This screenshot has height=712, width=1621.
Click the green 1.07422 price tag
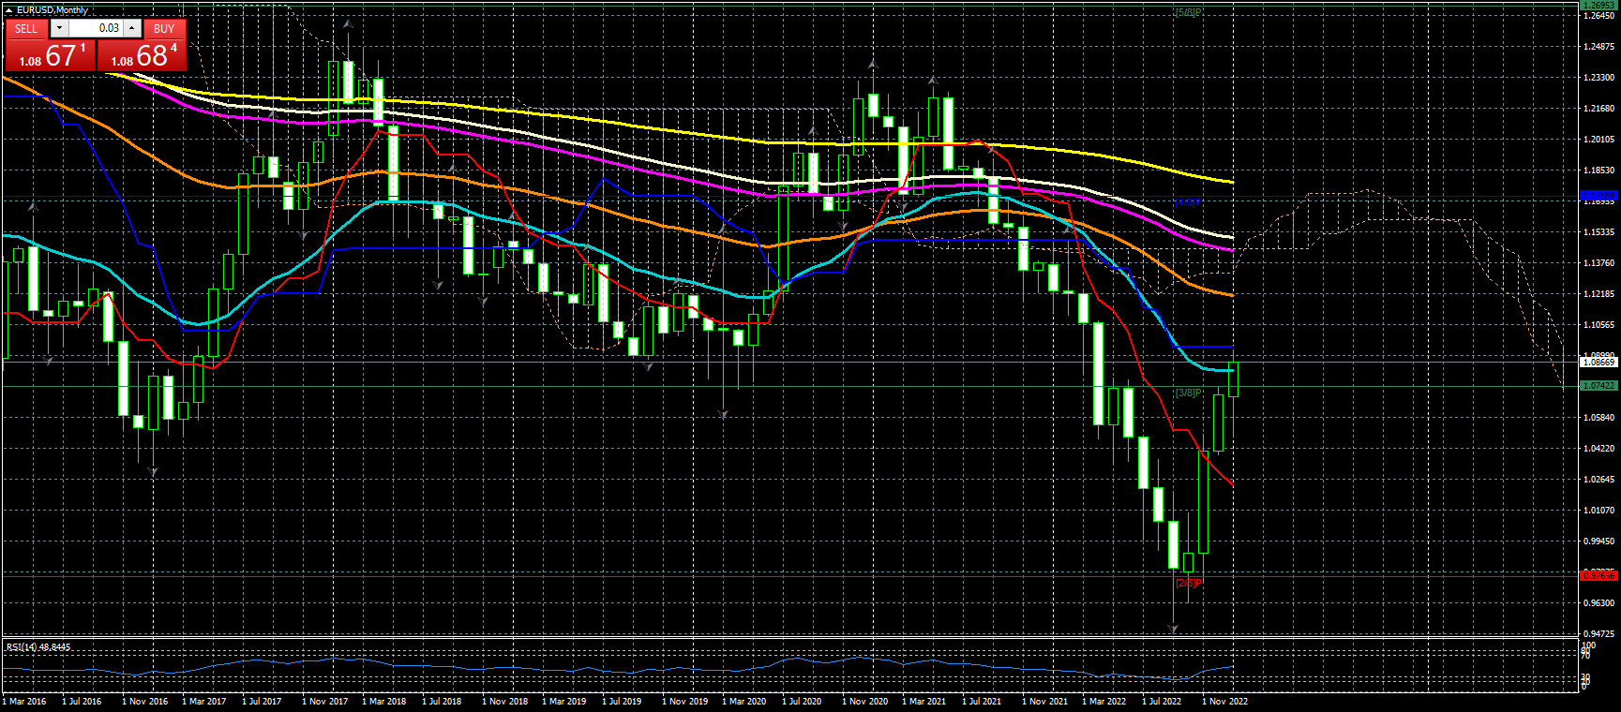[1599, 386]
